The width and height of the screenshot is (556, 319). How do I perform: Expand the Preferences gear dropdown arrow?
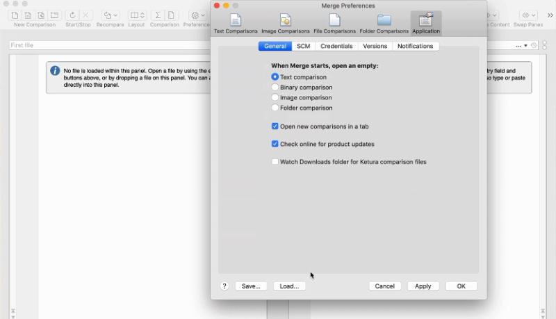(x=203, y=15)
